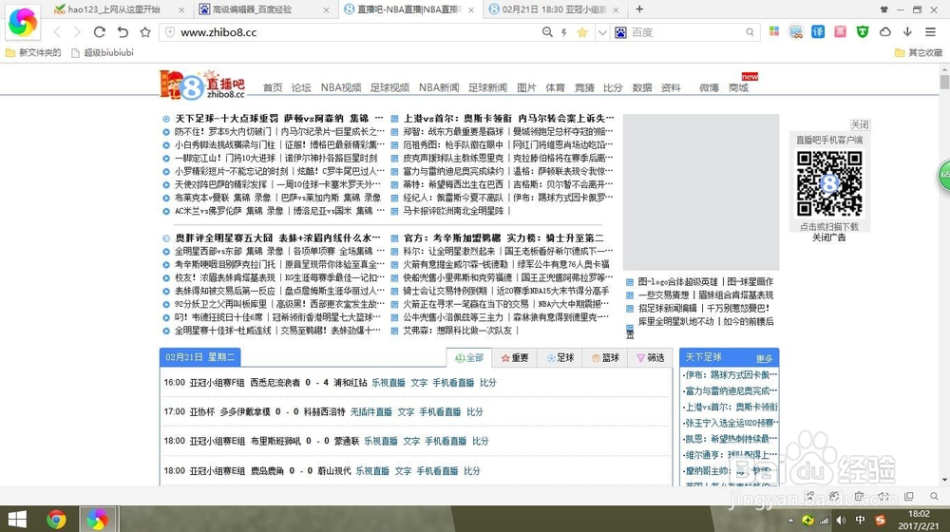Close the hao123 tab

click(x=181, y=9)
